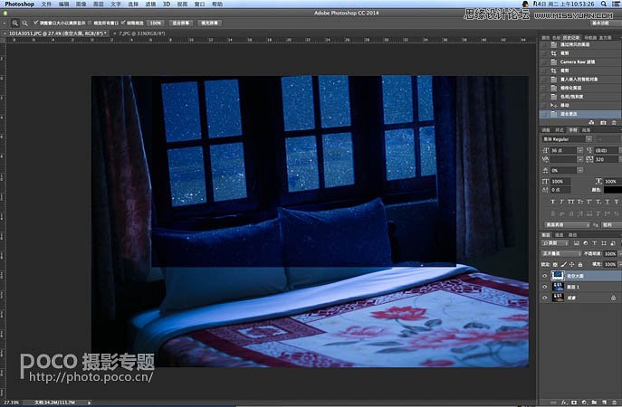Lock all padlock icon in Layers panel
The image size is (622, 407).
(580, 264)
